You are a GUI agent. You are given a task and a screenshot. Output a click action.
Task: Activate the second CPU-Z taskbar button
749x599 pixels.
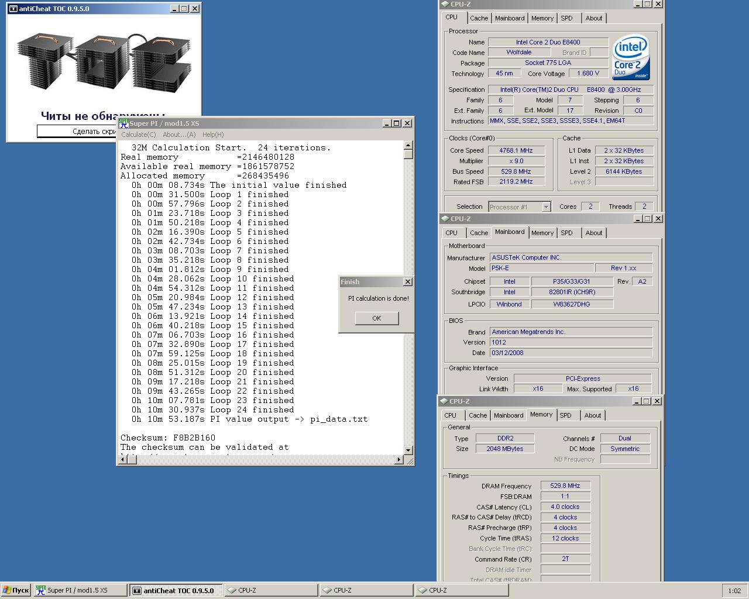[x=366, y=590]
